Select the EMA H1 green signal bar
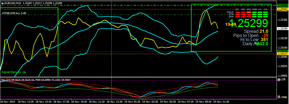Viewport: 289px width, 104px height. pos(260,17)
